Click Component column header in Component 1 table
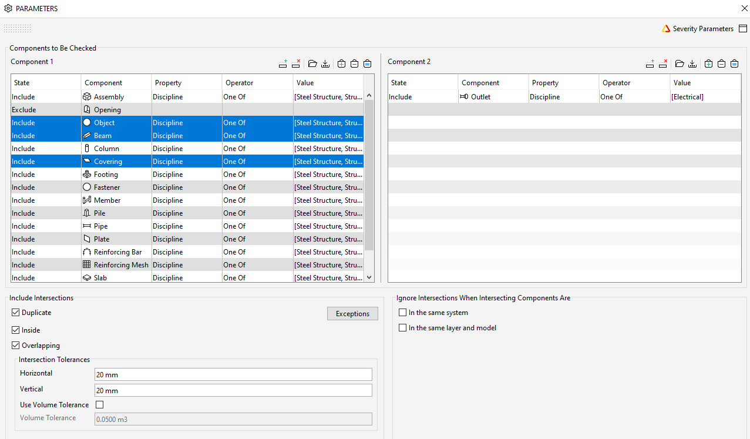Viewport: 750px width, 439px height. [116, 83]
